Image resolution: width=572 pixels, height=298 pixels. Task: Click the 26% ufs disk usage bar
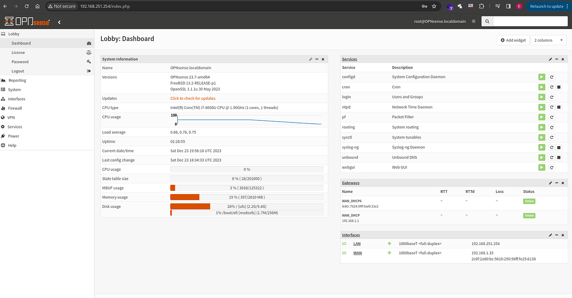pyautogui.click(x=247, y=207)
